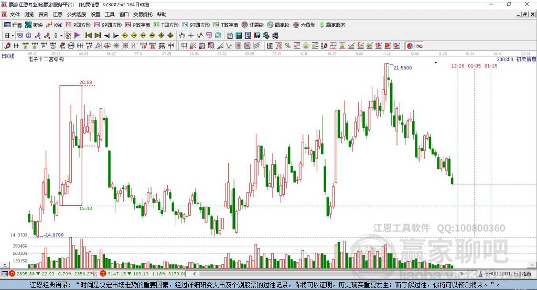537x290 pixels.
Task: Open the 交易委托 menu
Action: 143,14
